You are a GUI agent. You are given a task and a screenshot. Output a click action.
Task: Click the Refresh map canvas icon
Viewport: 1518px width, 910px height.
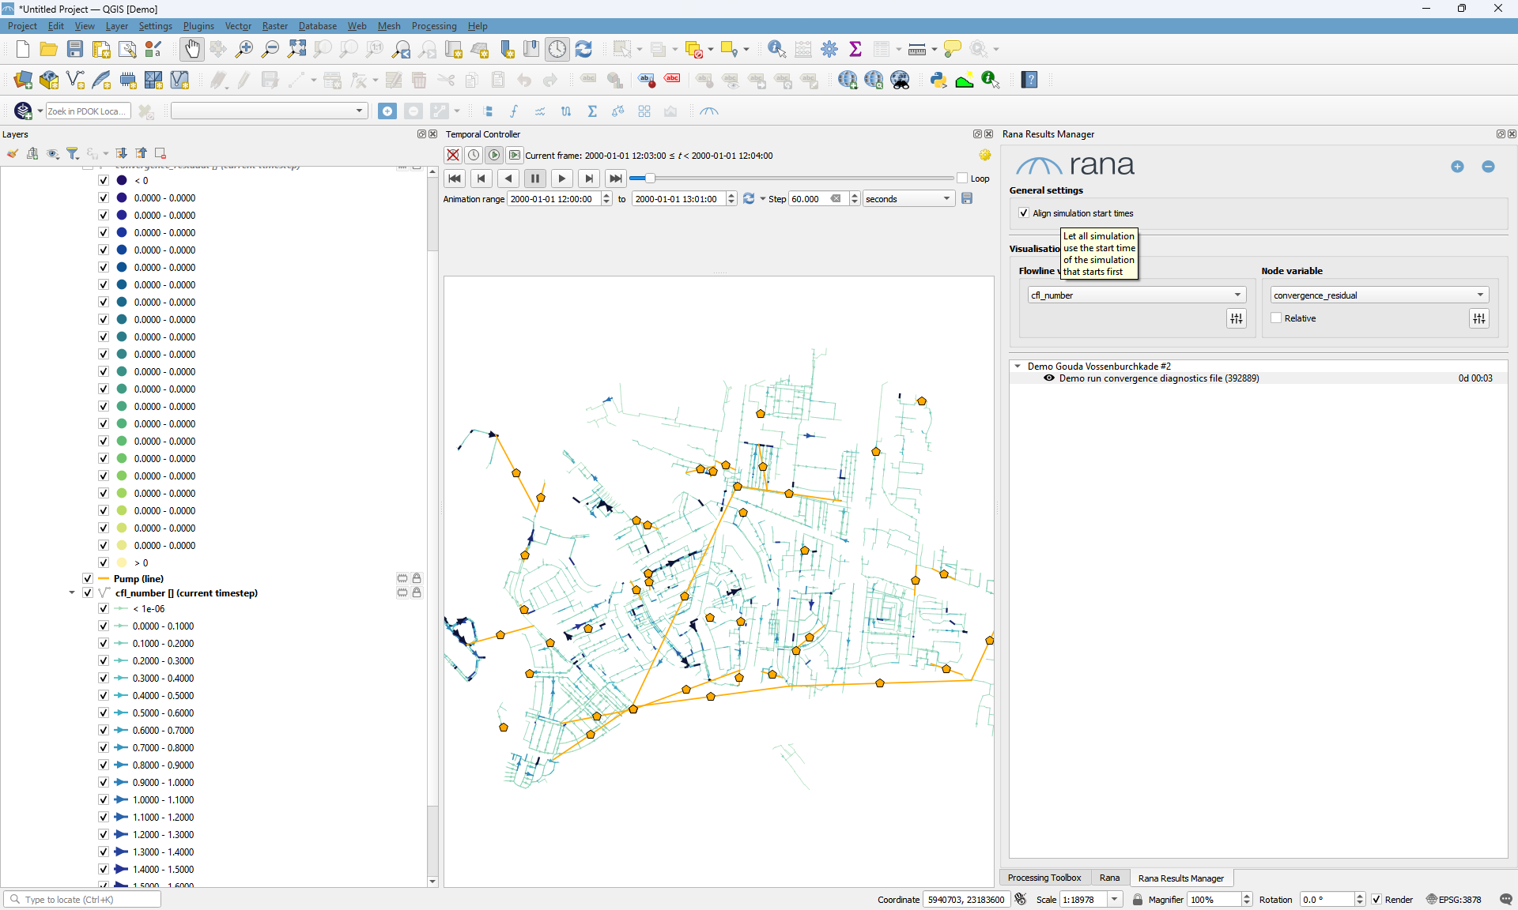[x=583, y=49]
